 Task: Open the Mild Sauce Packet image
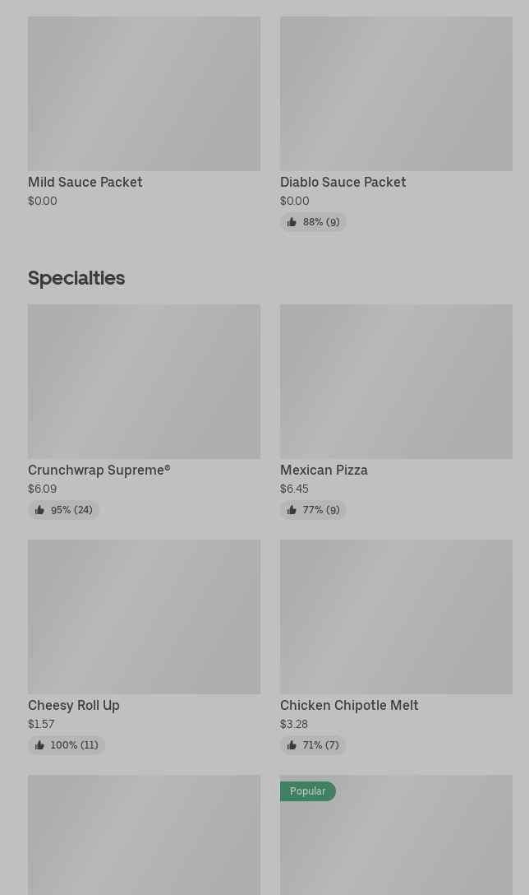(144, 94)
